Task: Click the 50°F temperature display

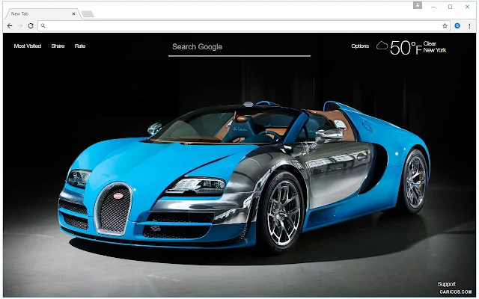Action: click(406, 48)
